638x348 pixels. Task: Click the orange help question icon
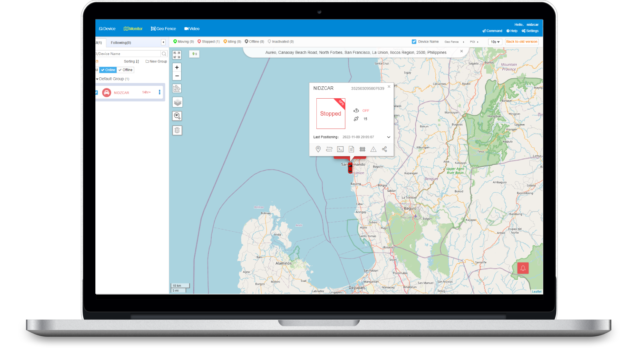[x=97, y=61]
